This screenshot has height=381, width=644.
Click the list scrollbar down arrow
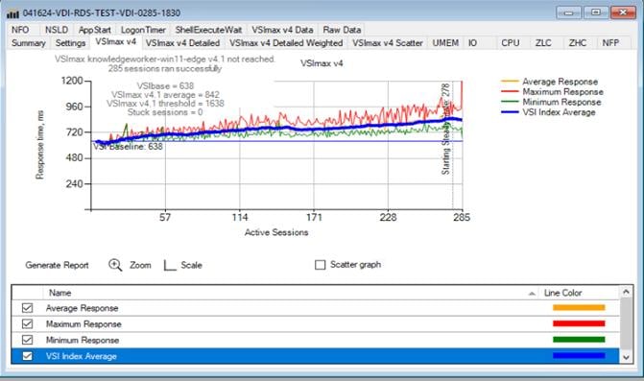click(x=626, y=357)
